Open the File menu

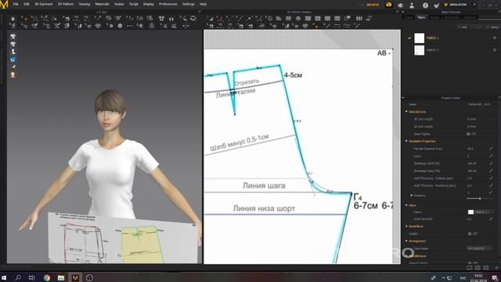click(16, 4)
